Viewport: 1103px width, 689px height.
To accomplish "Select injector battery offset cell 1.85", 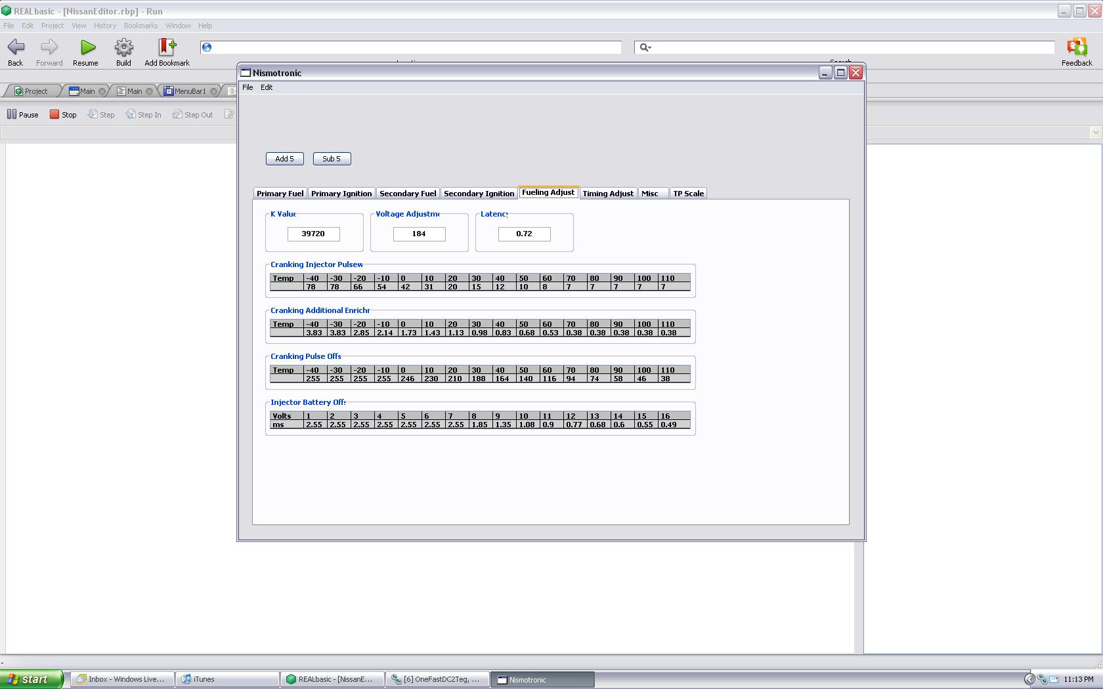I will (x=481, y=425).
